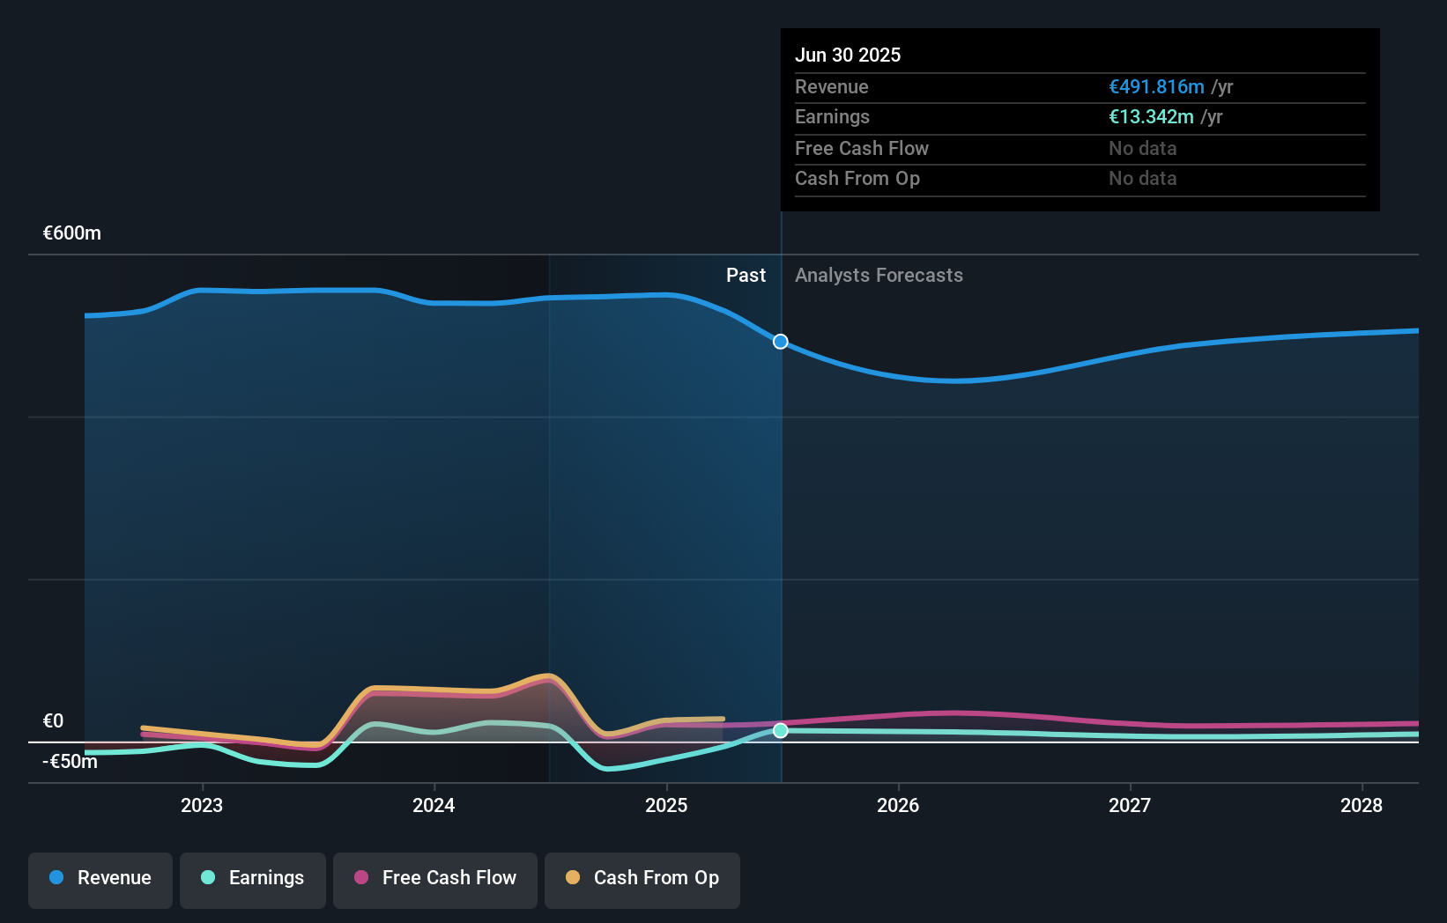1447x923 pixels.
Task: Click the 2026 axis label
Action: (x=898, y=805)
